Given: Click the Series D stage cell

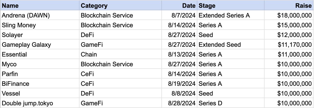Looking at the screenshot, I should [231, 103].
